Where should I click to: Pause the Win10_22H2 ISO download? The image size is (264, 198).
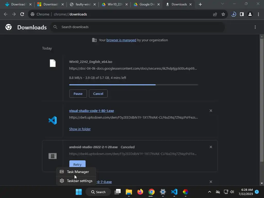78,94
